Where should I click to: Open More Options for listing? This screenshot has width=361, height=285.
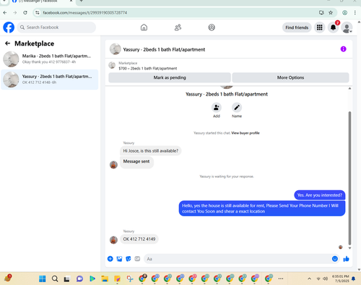point(290,77)
